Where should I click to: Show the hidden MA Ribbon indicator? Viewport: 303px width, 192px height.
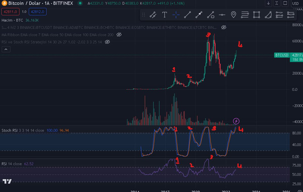pyautogui.click(x=119, y=35)
